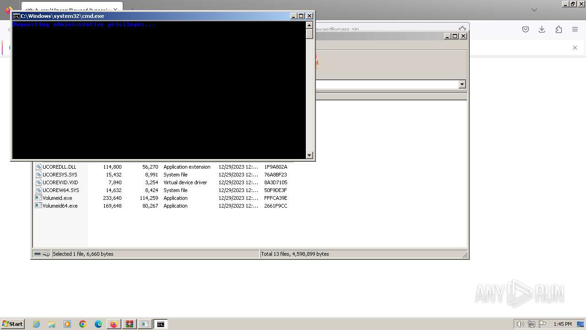
Task: Open the Action Center flag icon
Action: pyautogui.click(x=543, y=324)
